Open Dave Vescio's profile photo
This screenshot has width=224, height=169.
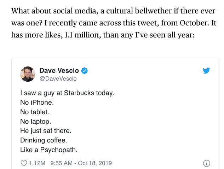tap(28, 74)
